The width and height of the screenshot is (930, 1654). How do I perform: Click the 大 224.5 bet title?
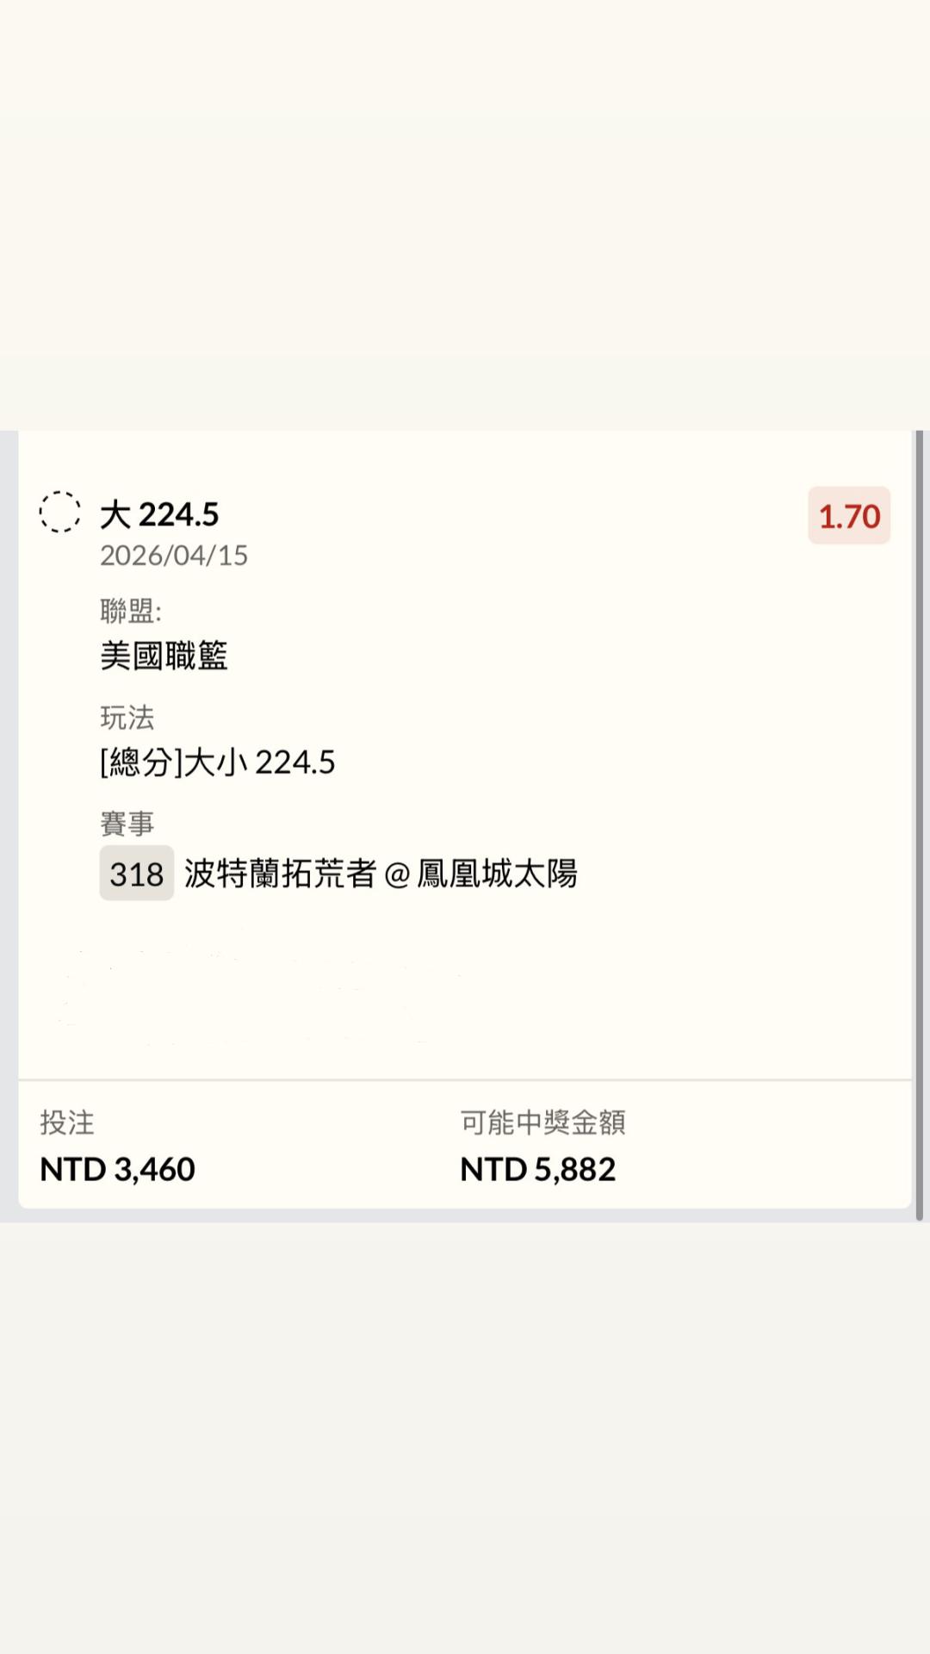tap(160, 514)
